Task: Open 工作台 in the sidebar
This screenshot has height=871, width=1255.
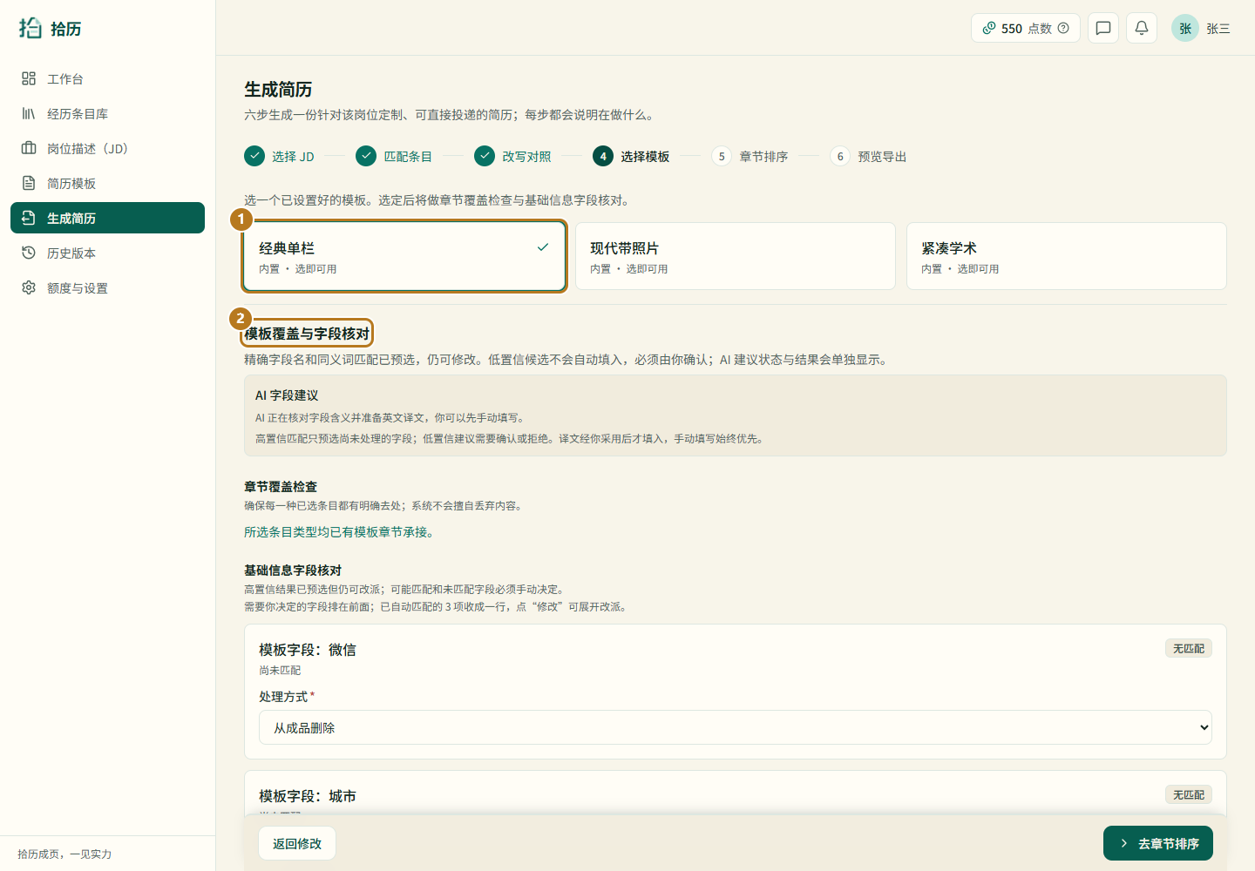Action: pyautogui.click(x=107, y=78)
